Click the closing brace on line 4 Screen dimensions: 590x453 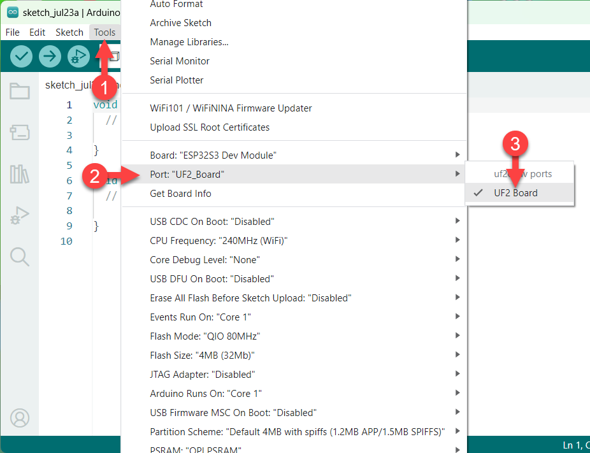[96, 150]
